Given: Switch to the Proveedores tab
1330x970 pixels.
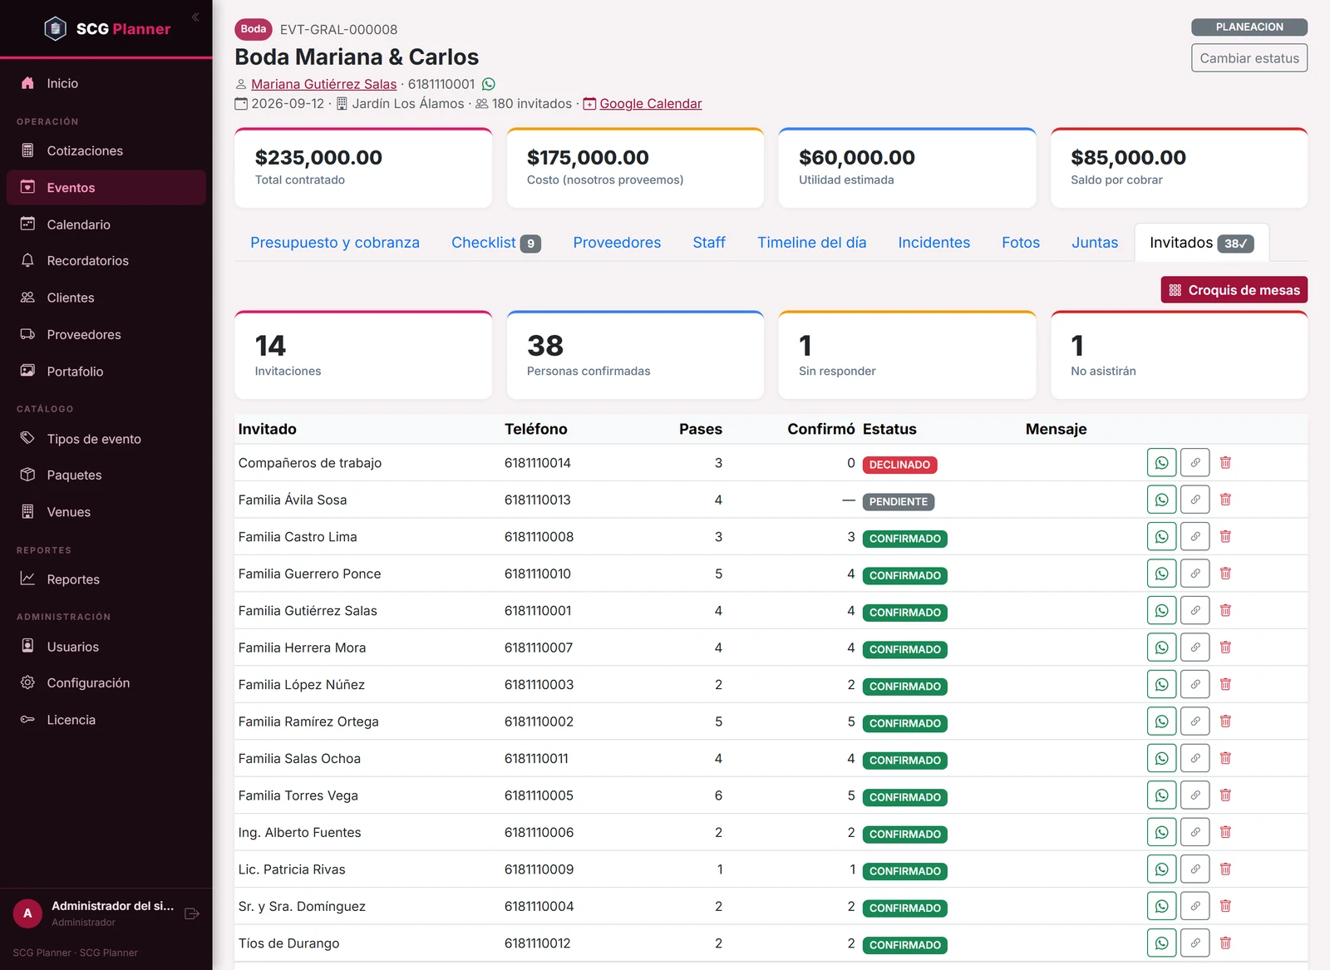Looking at the screenshot, I should point(617,243).
